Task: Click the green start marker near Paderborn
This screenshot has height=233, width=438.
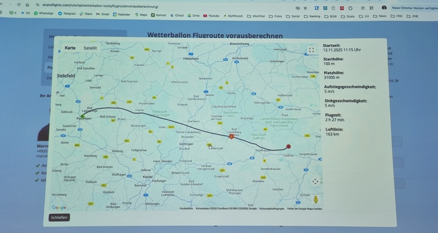Action: click(83, 116)
